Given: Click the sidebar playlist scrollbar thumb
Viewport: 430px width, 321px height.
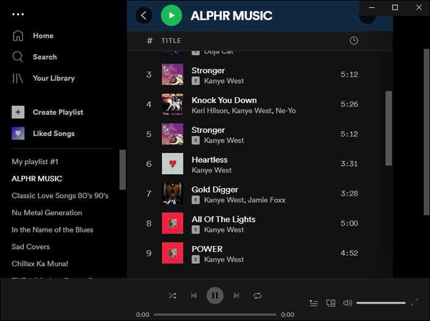Looking at the screenshot, I should pyautogui.click(x=123, y=170).
